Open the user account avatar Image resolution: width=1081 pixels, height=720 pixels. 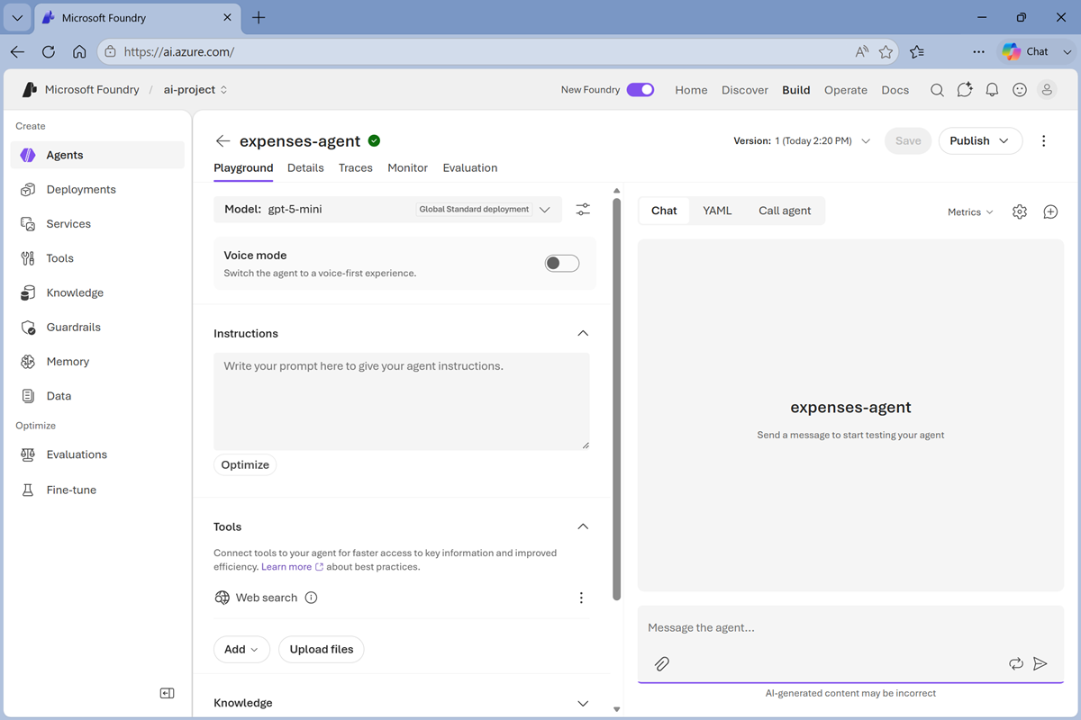1047,90
